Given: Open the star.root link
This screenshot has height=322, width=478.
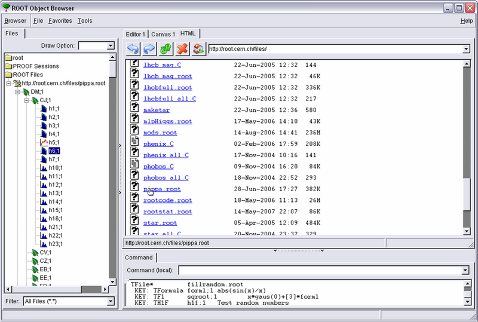Looking at the screenshot, I should (160, 223).
